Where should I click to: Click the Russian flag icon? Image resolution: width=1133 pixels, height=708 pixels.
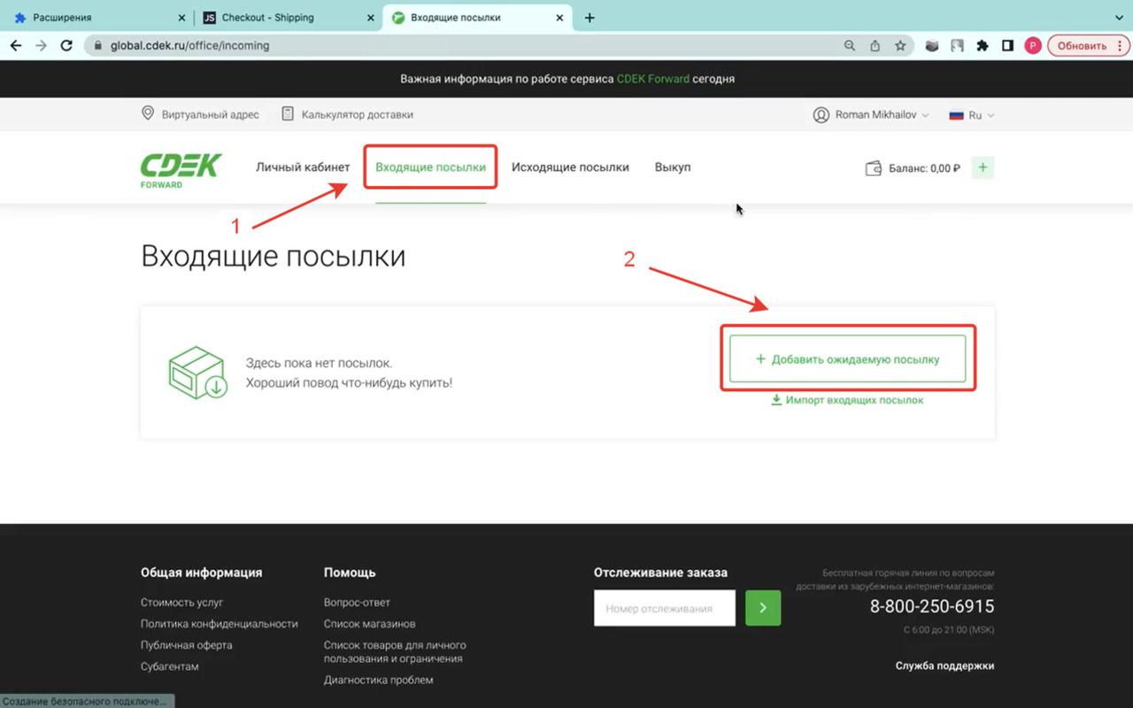click(x=956, y=115)
